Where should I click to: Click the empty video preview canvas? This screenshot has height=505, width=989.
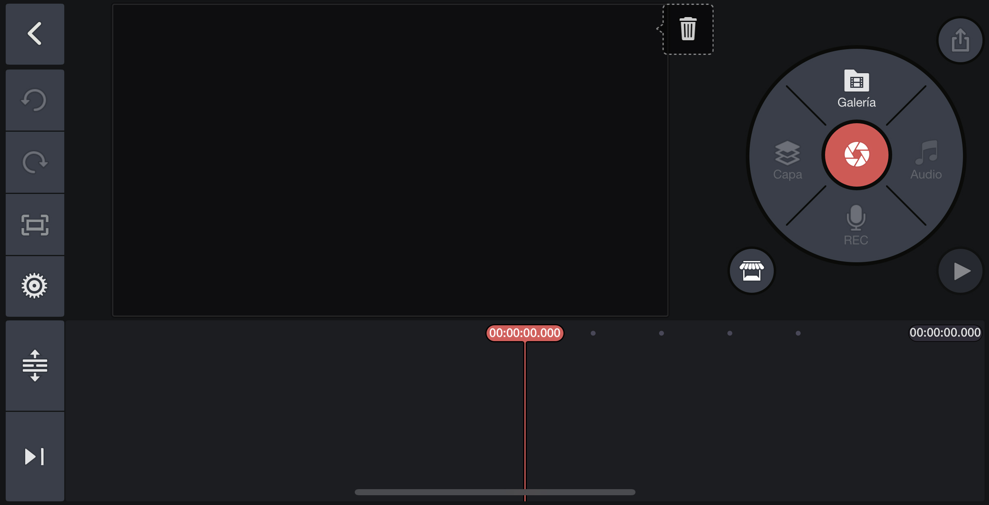point(390,160)
